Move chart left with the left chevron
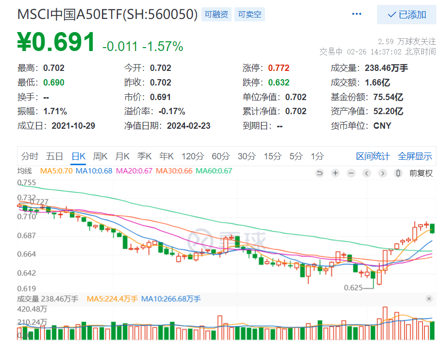The width and height of the screenshot is (448, 341). click(x=367, y=173)
